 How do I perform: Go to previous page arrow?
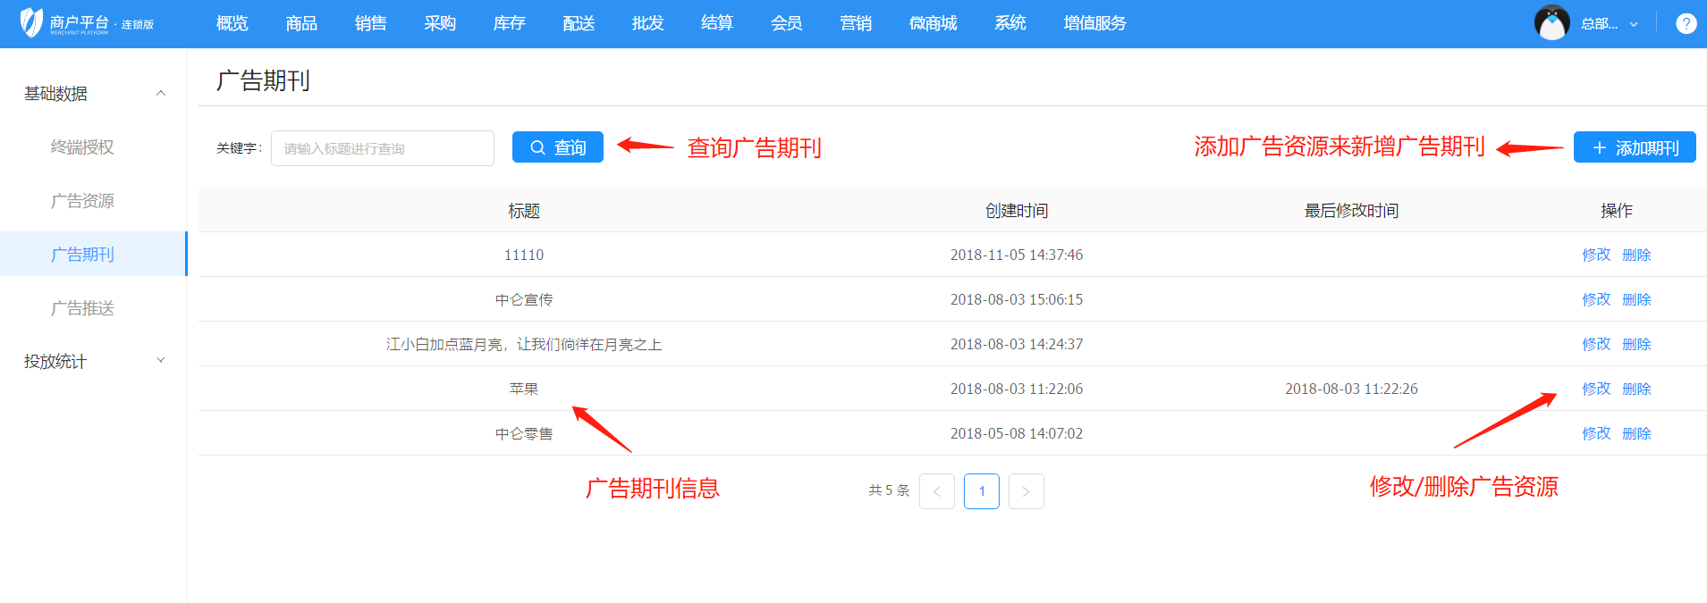pos(936,491)
